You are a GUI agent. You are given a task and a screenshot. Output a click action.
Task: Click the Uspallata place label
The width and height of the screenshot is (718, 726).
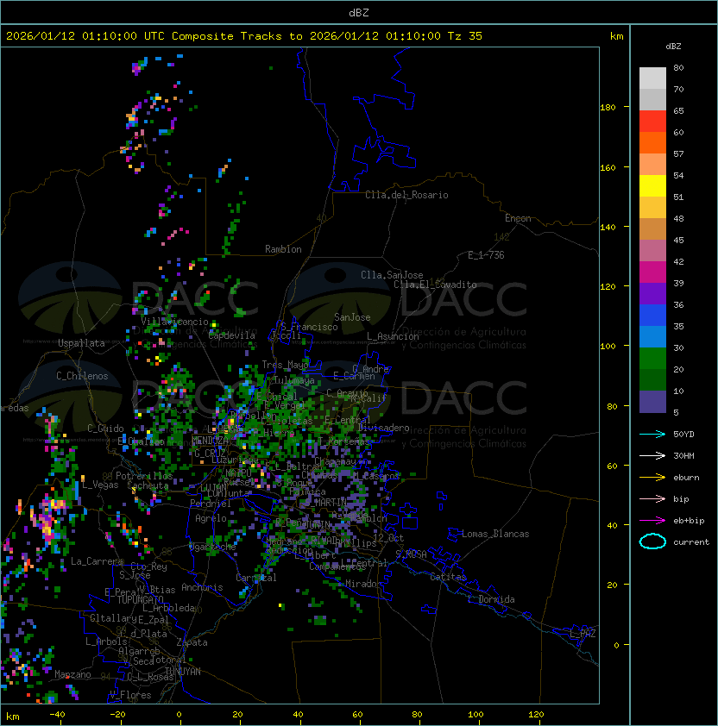81,343
